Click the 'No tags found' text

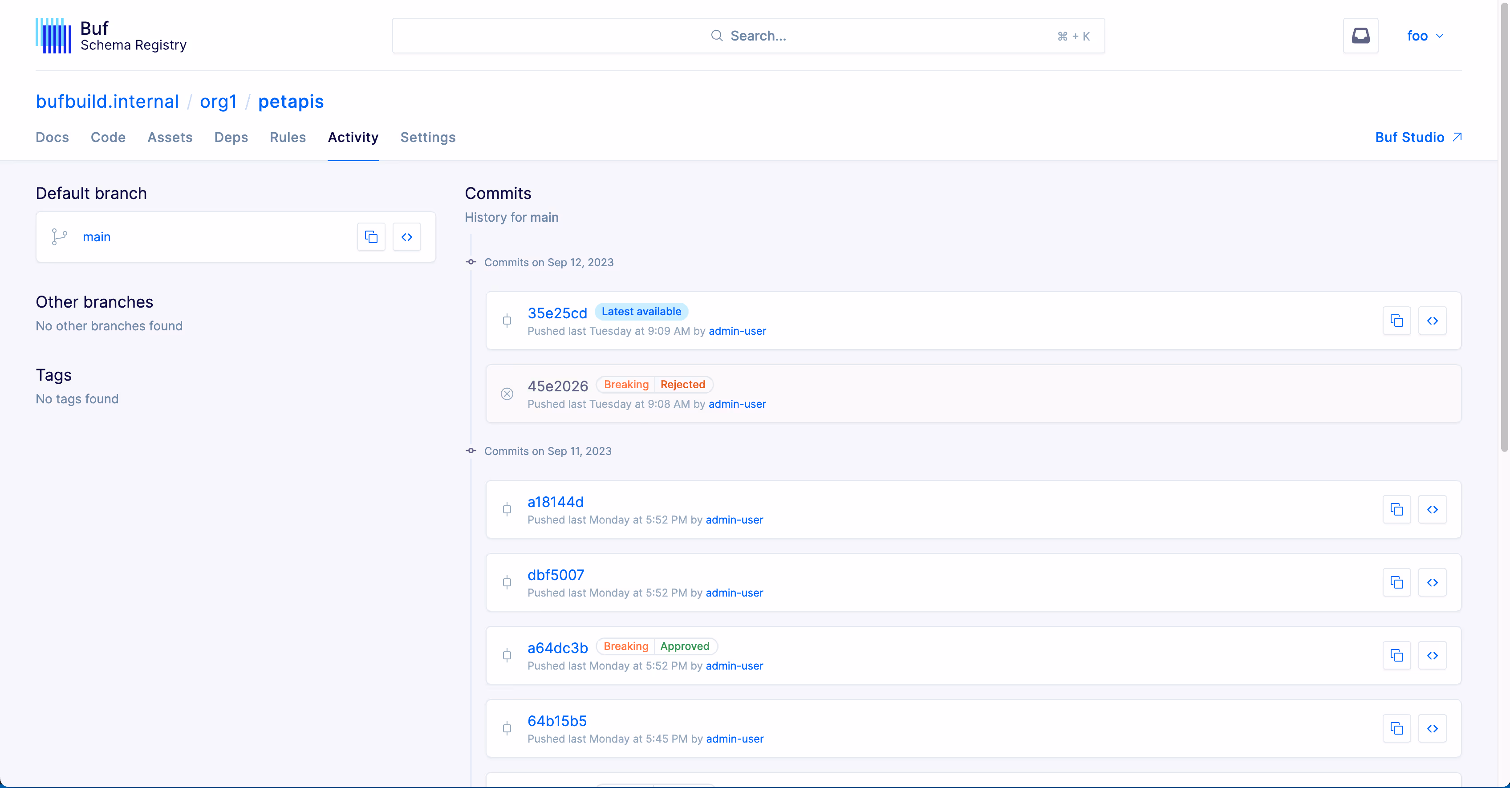(77, 399)
